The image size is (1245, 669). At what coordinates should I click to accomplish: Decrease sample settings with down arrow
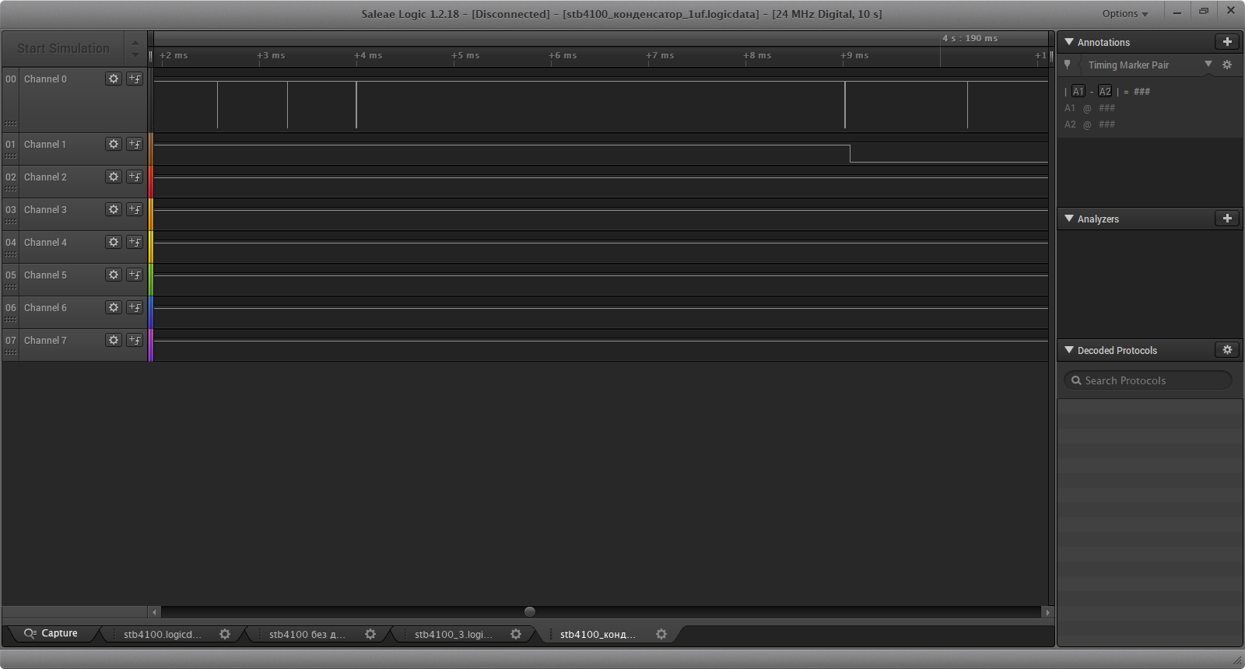(x=135, y=54)
